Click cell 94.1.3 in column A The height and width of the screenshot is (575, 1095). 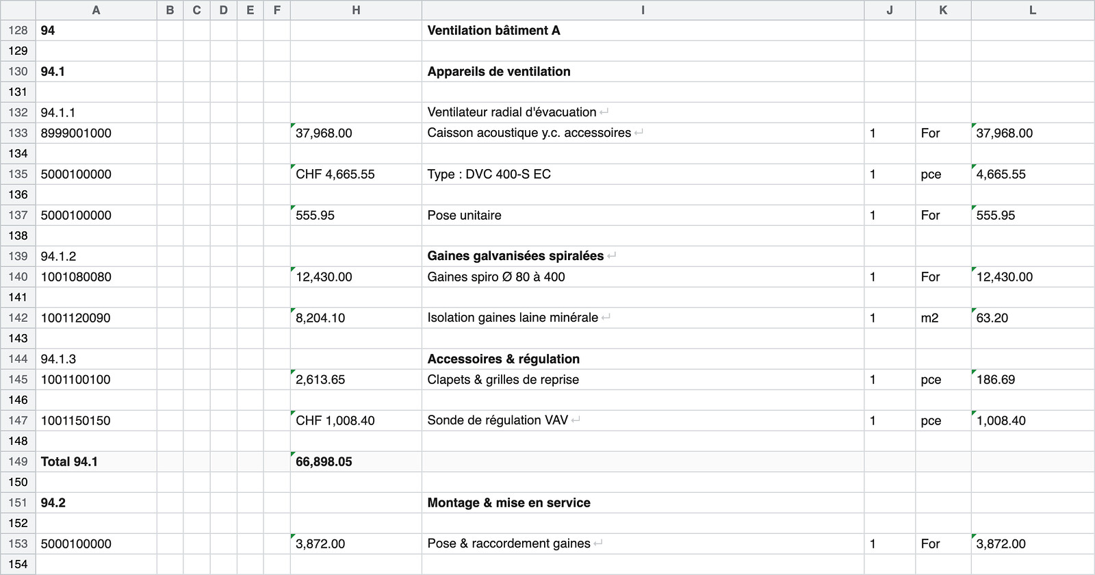coord(96,359)
